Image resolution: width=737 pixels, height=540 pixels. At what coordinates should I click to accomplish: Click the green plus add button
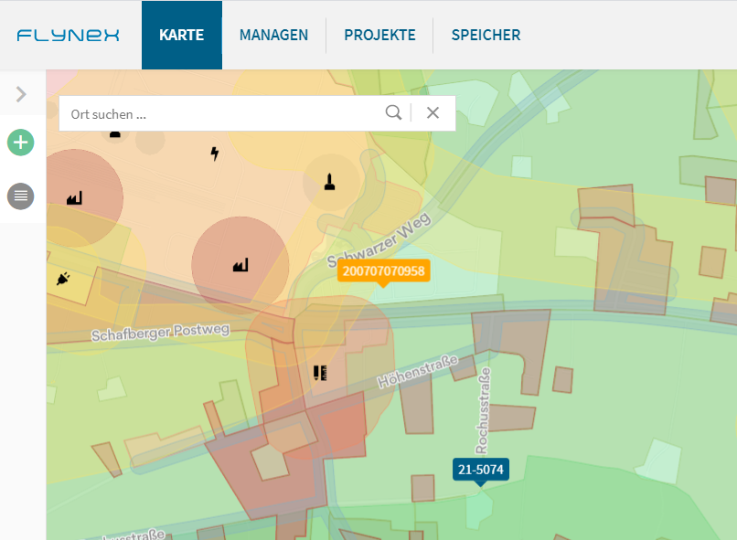21,143
